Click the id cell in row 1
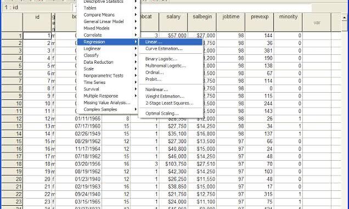349x209 pixels. (x=37, y=36)
